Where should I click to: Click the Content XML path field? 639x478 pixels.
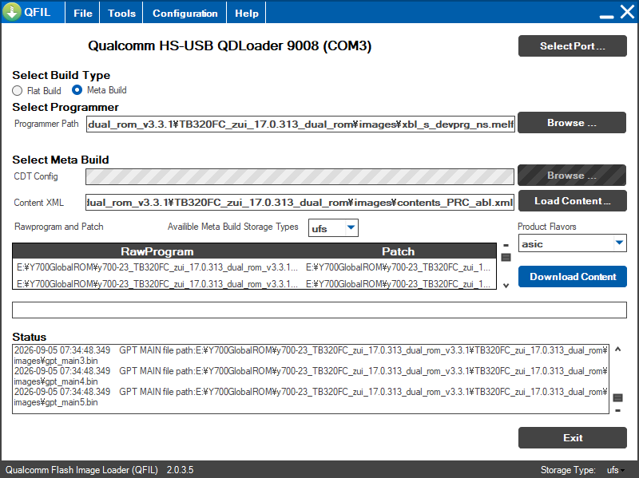[x=300, y=203]
